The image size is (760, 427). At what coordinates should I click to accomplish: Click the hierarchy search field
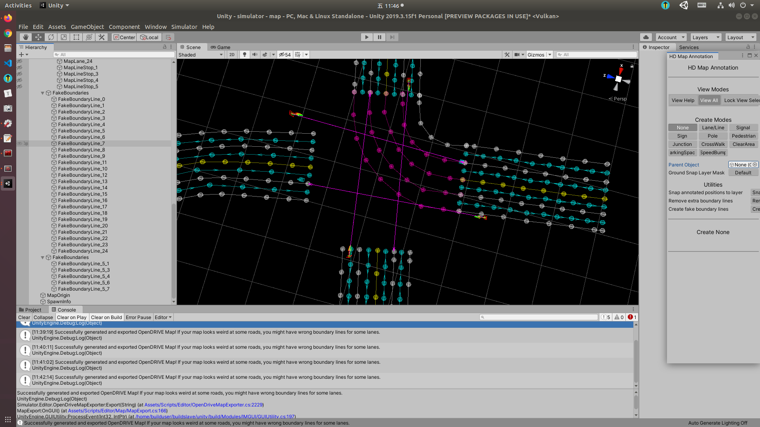click(x=114, y=55)
